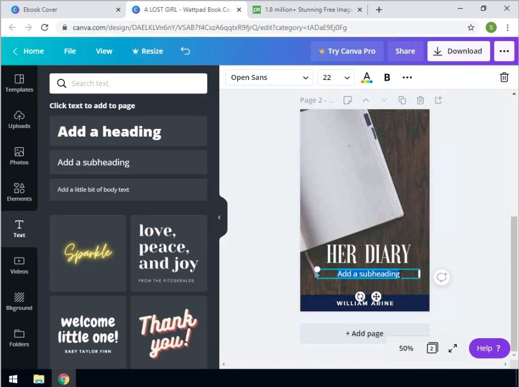Click Try Canva Pro button
The height and width of the screenshot is (387, 519).
(347, 51)
